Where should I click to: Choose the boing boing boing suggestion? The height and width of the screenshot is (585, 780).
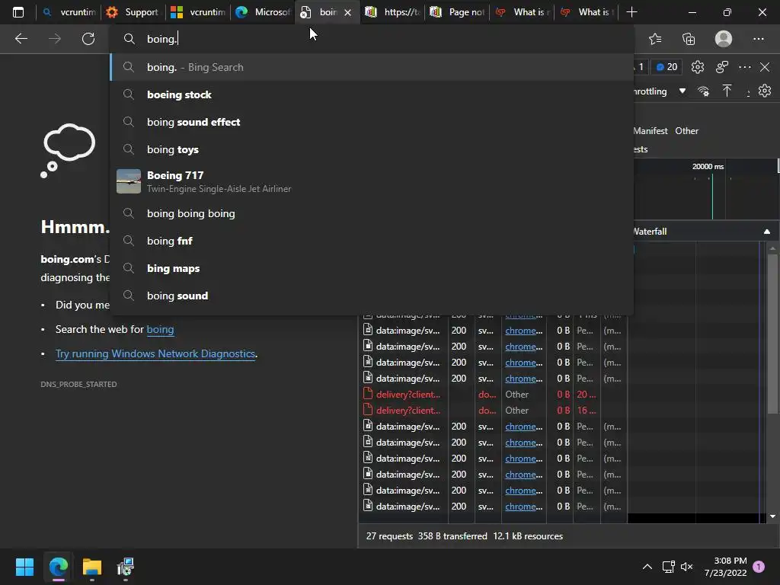tap(372, 213)
